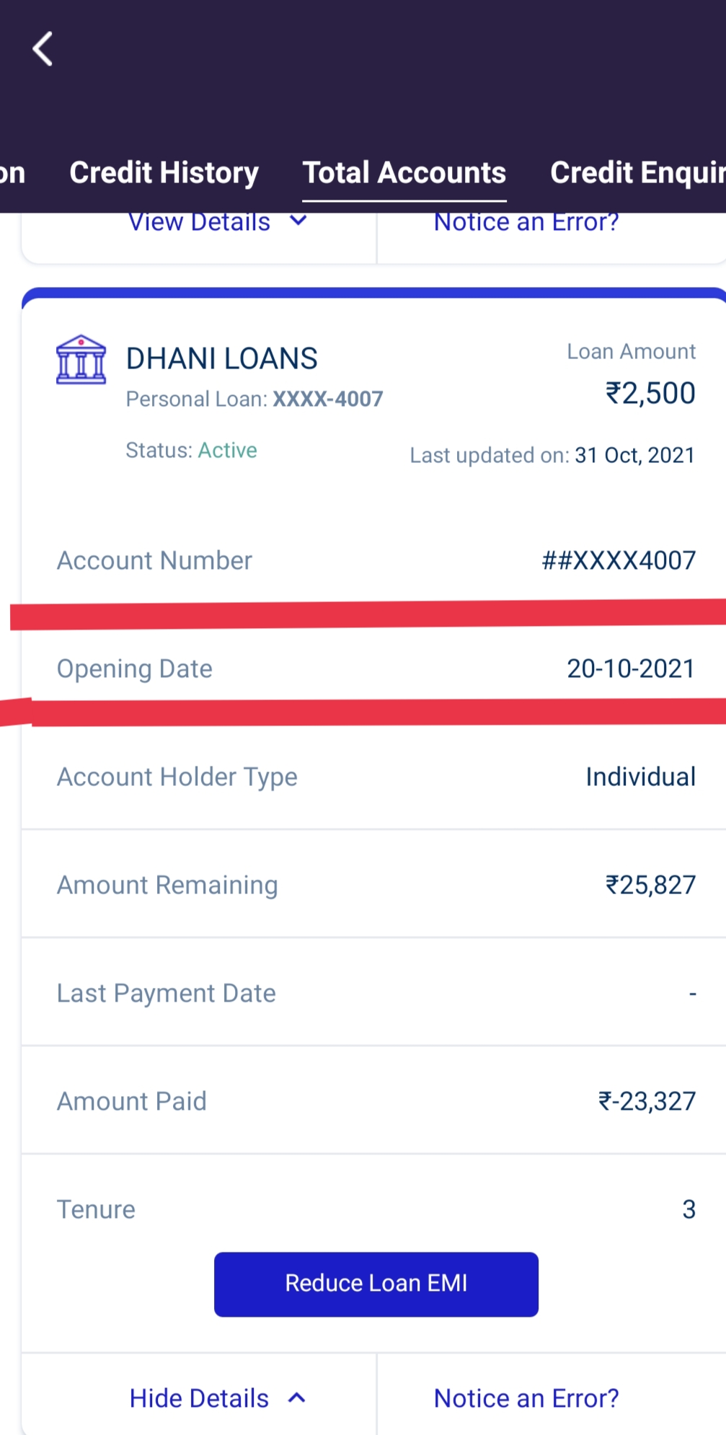Select the Opening Date row

point(375,668)
